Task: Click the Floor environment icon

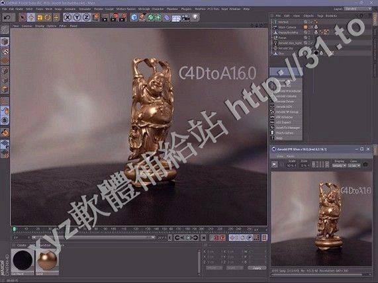Action: [x=176, y=18]
